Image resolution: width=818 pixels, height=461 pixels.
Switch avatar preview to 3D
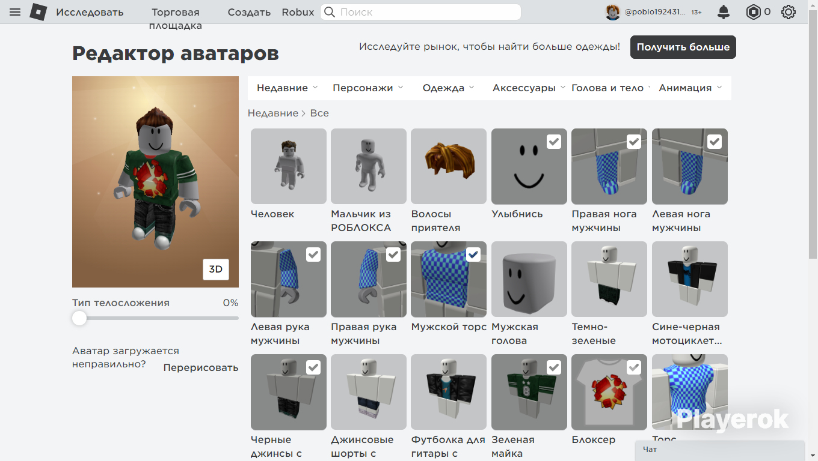pos(216,269)
